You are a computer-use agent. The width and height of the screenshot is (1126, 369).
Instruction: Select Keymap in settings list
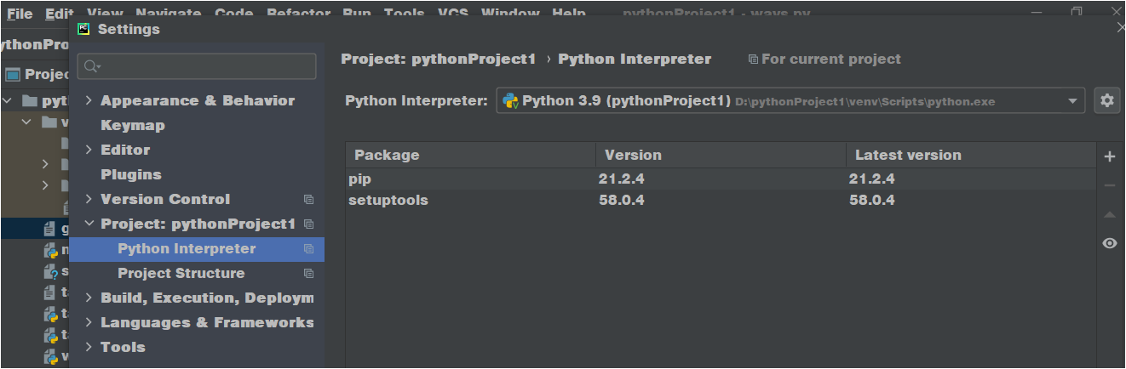(x=133, y=125)
